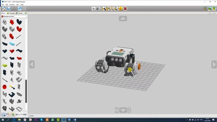Open Building guide mode icon at top right

tap(214, 8)
